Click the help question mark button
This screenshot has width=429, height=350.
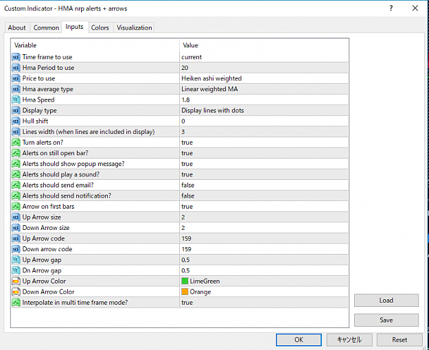tap(391, 8)
